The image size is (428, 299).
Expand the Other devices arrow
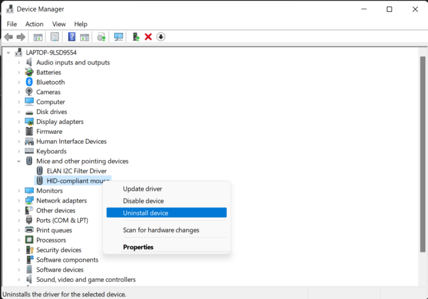pos(19,210)
